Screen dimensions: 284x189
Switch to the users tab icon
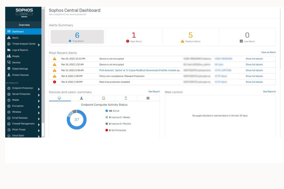pyautogui.click(x=82, y=98)
